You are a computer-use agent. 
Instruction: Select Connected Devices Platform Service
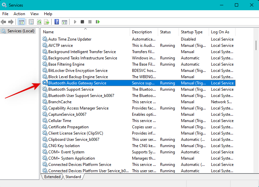[139, 165]
